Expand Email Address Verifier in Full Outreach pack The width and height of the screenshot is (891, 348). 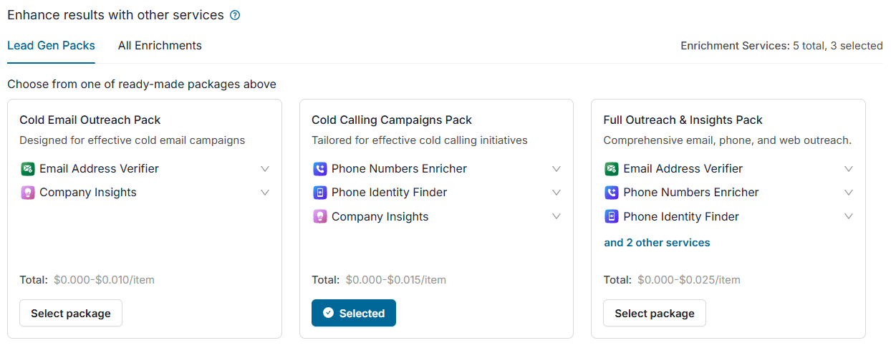tap(849, 169)
